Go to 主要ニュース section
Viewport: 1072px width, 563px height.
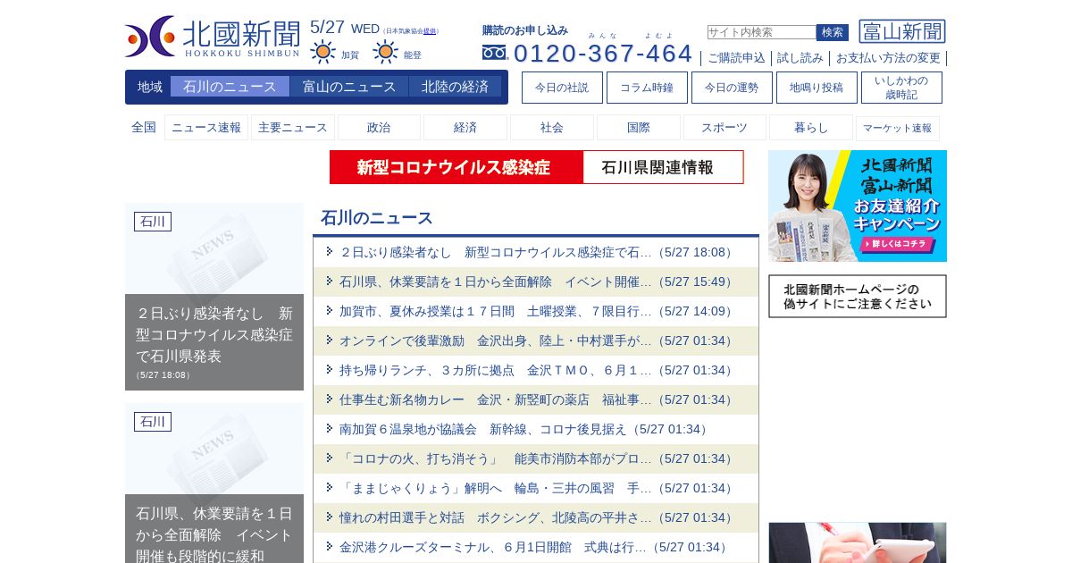pyautogui.click(x=293, y=128)
